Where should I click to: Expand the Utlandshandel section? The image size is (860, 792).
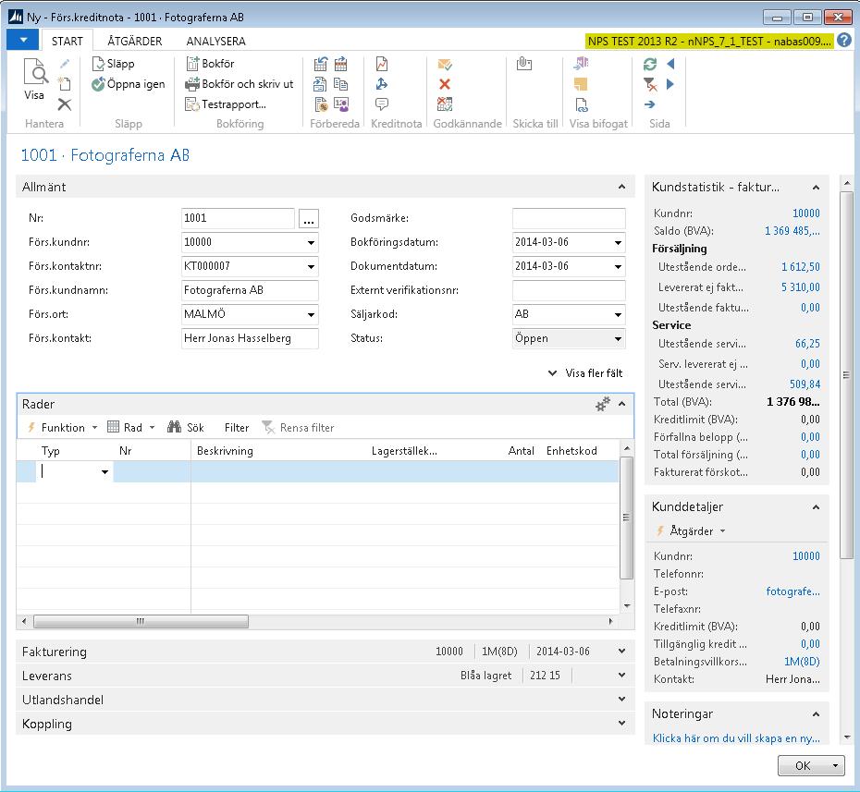tap(621, 700)
